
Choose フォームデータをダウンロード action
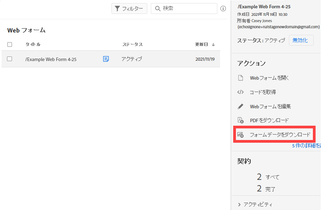(x=280, y=135)
